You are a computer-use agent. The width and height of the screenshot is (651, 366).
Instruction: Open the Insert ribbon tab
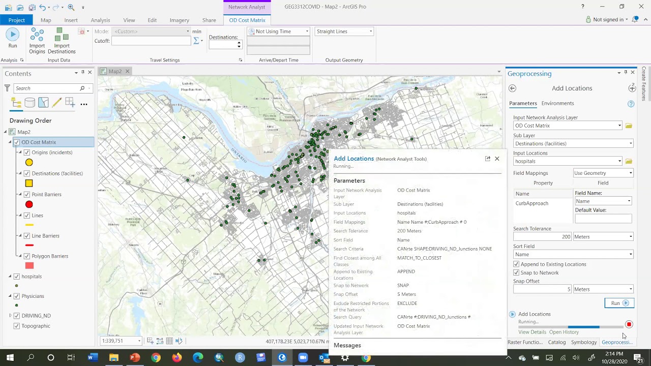(x=71, y=20)
